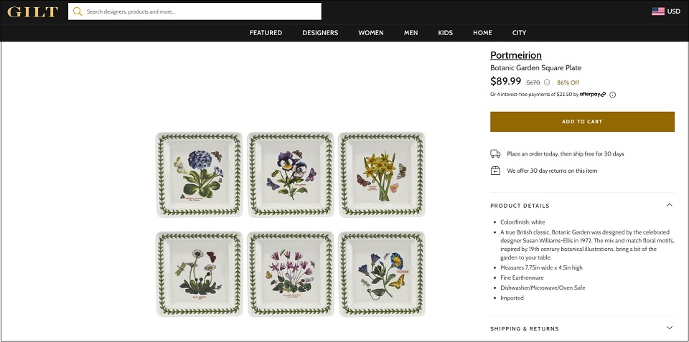Collapse the Product Details section
Image resolution: width=689 pixels, height=342 pixels.
[669, 205]
